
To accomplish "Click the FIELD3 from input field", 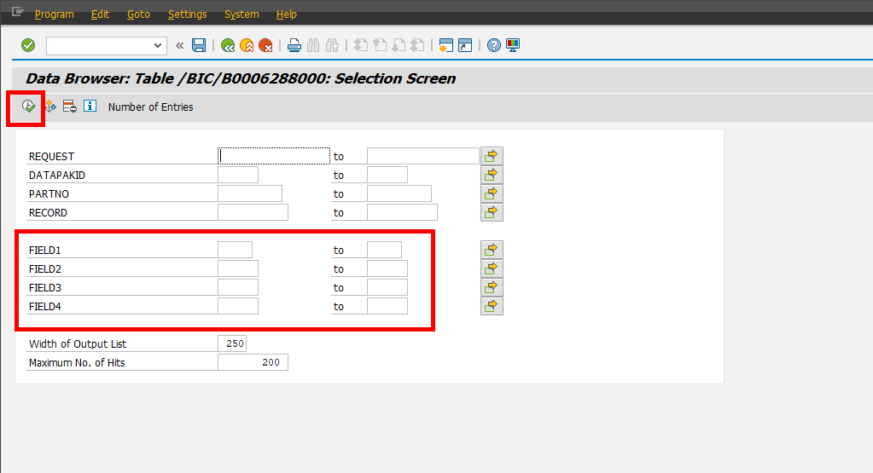I will pyautogui.click(x=238, y=287).
